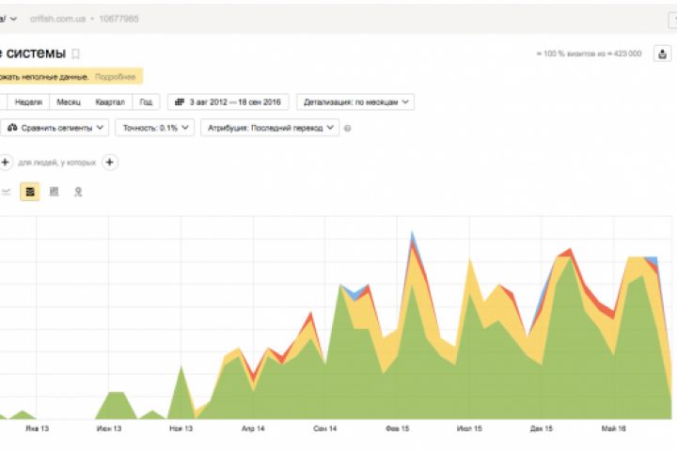Switch to the line chart view icon
The height and width of the screenshot is (451, 677).
tap(6, 192)
